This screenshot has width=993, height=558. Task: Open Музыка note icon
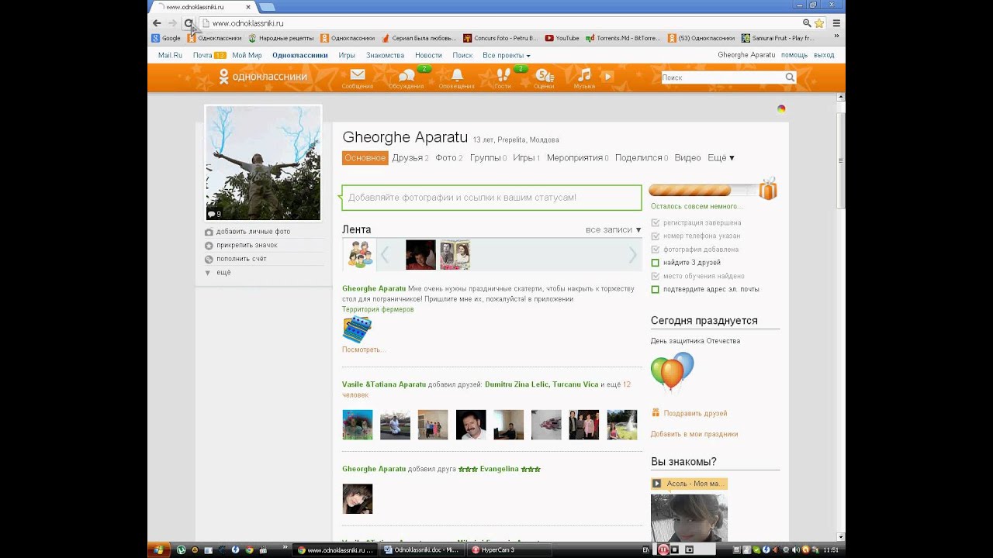click(584, 74)
